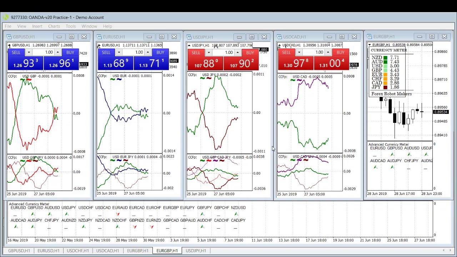Open the Window menu
The image size is (457, 257).
(89, 26)
